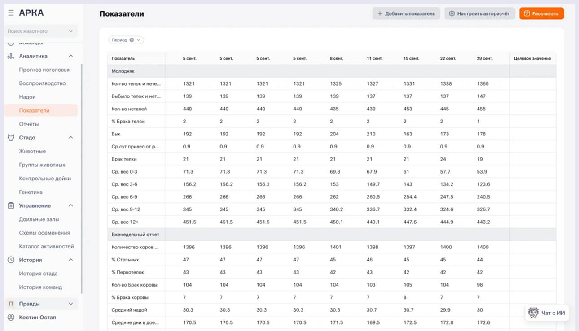Viewport: 579px width, 331px height.
Task: Select the Показатели sidebar item
Action: pos(41,110)
